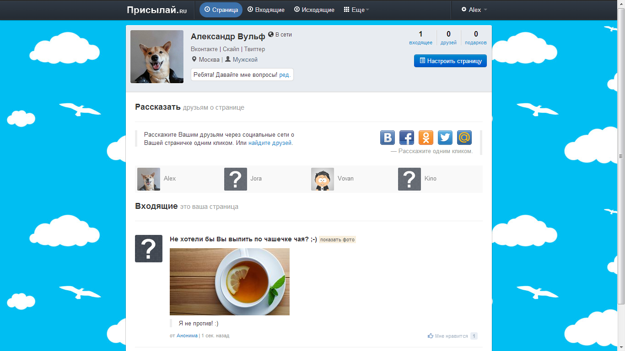Open Alex's dog avatar in friends row
625x351 pixels.
pyautogui.click(x=149, y=179)
